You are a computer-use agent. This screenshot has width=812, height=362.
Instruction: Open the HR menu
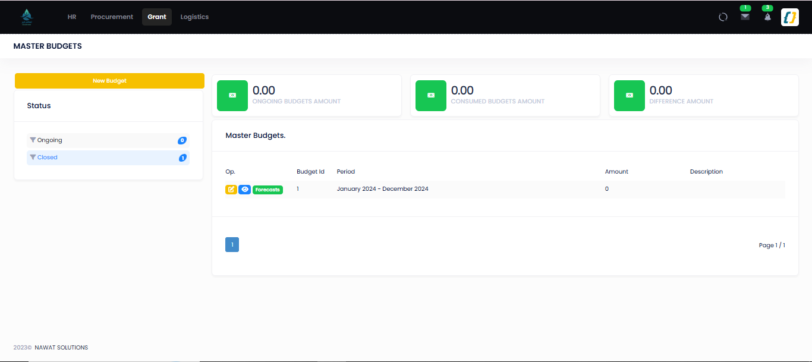(x=72, y=17)
